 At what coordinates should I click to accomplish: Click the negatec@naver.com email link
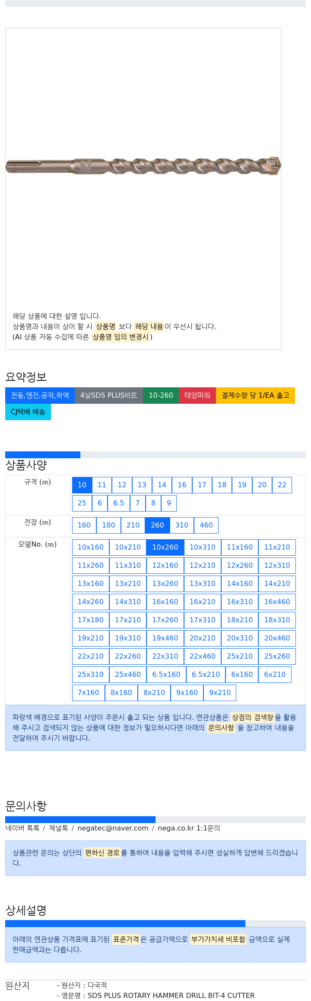113,828
